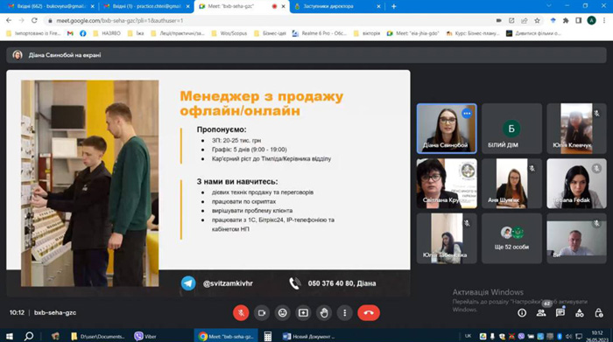Image resolution: width=613 pixels, height=342 pixels.
Task: Open options on Діана Свинобой's tile
Action: 467,113
